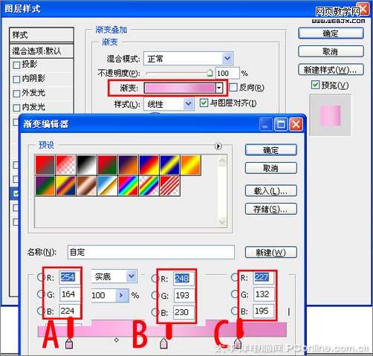Select 样式 in the layer style list
Screen dimensions: 373x356
(42, 35)
